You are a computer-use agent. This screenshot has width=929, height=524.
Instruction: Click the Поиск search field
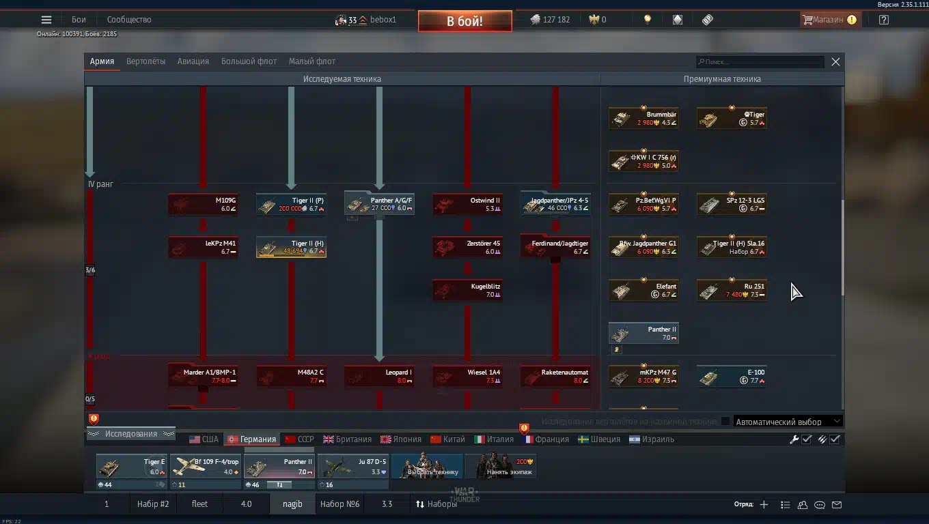click(x=760, y=61)
